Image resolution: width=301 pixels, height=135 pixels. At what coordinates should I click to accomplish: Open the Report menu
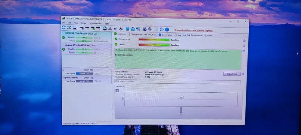click(x=84, y=23)
